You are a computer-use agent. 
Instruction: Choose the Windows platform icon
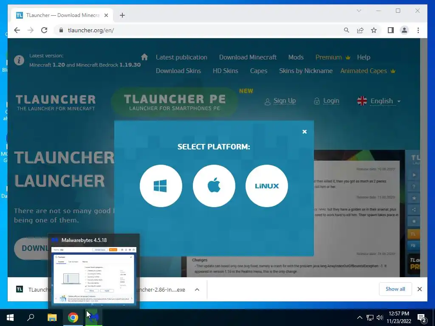click(161, 186)
